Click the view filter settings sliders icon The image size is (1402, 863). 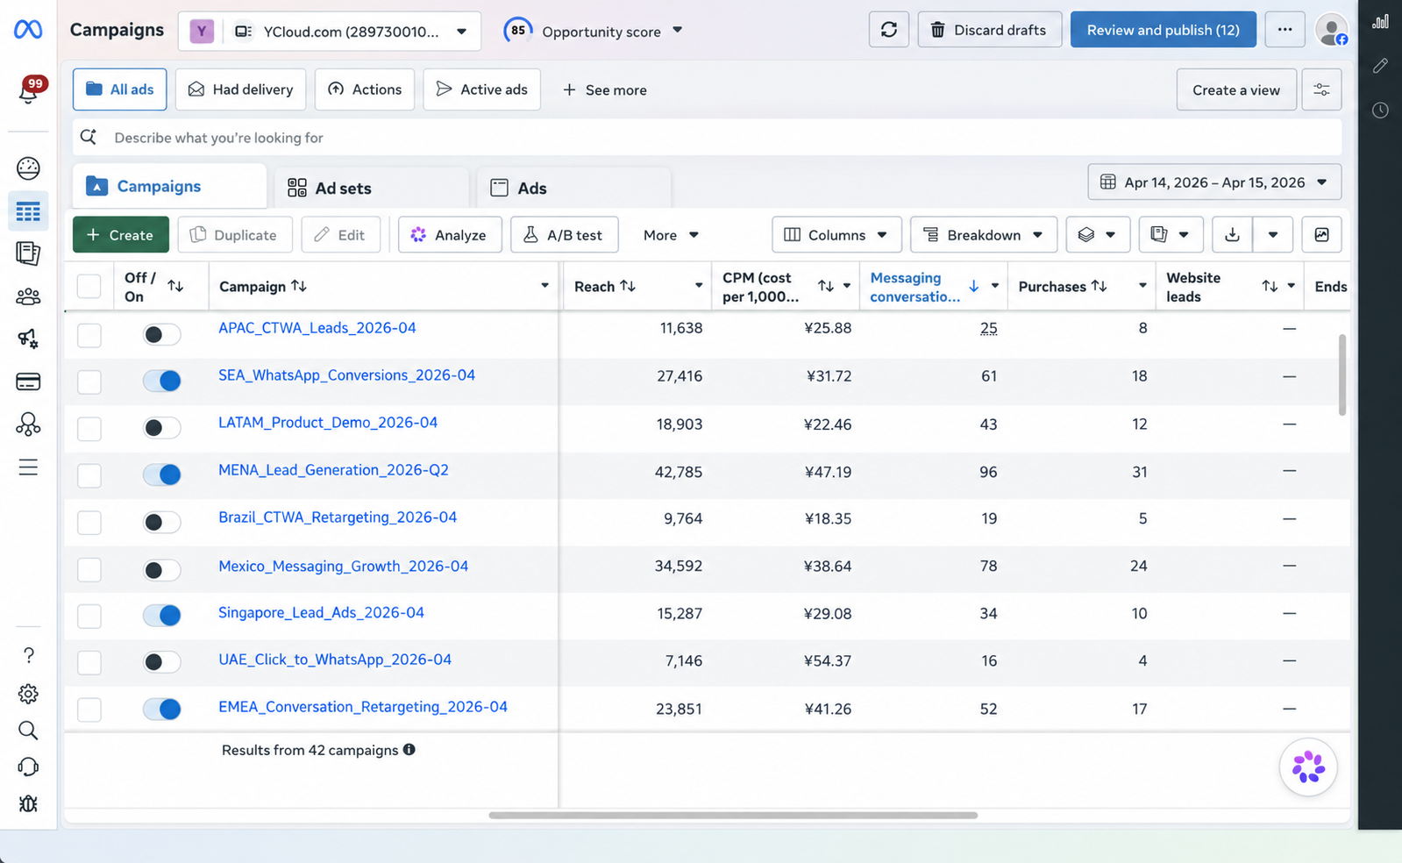1321,89
